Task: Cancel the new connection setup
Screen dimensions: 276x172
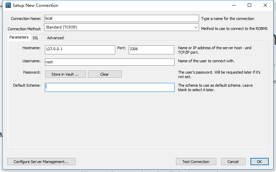Action: (233, 162)
